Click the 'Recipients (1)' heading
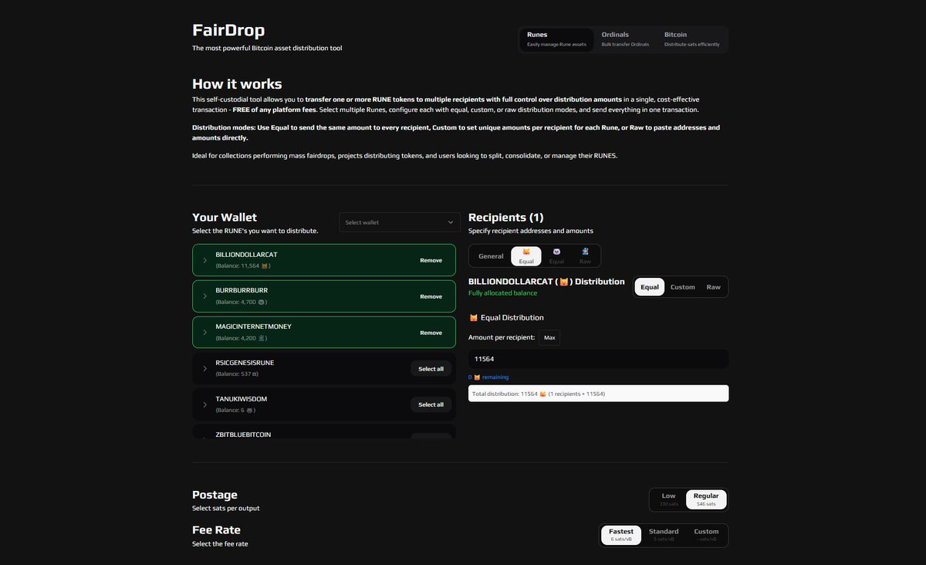Viewport: 926px width, 565px height. [x=506, y=218]
